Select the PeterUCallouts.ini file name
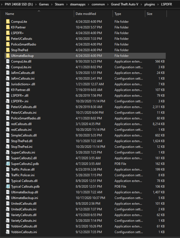Viewport: 180px width, 238px height. pyautogui.click(x=24, y=113)
